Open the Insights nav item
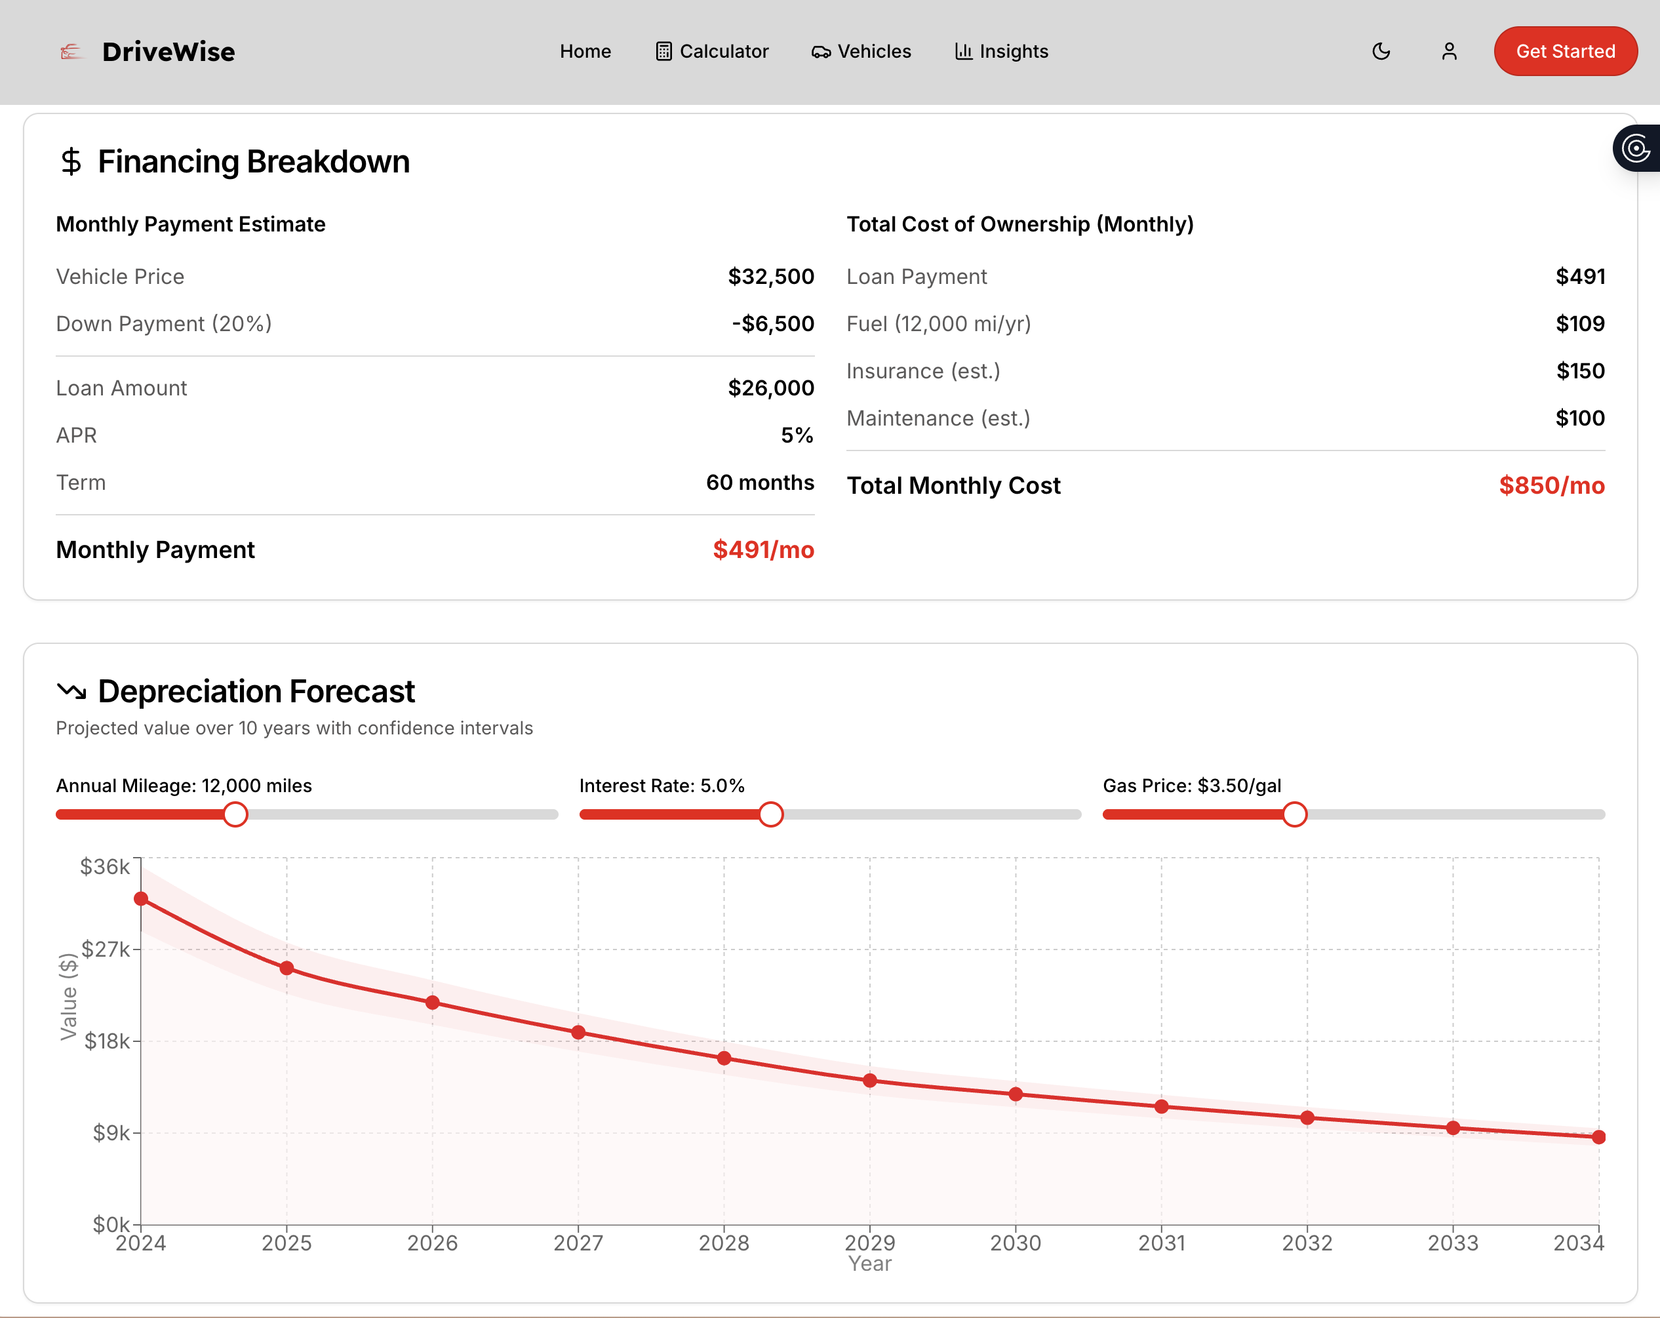 click(x=1014, y=52)
